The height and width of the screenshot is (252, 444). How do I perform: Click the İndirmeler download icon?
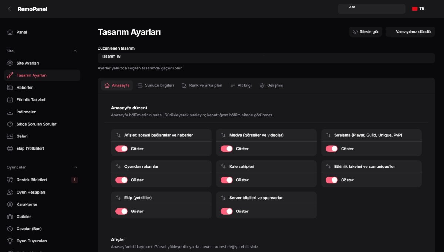(x=10, y=112)
